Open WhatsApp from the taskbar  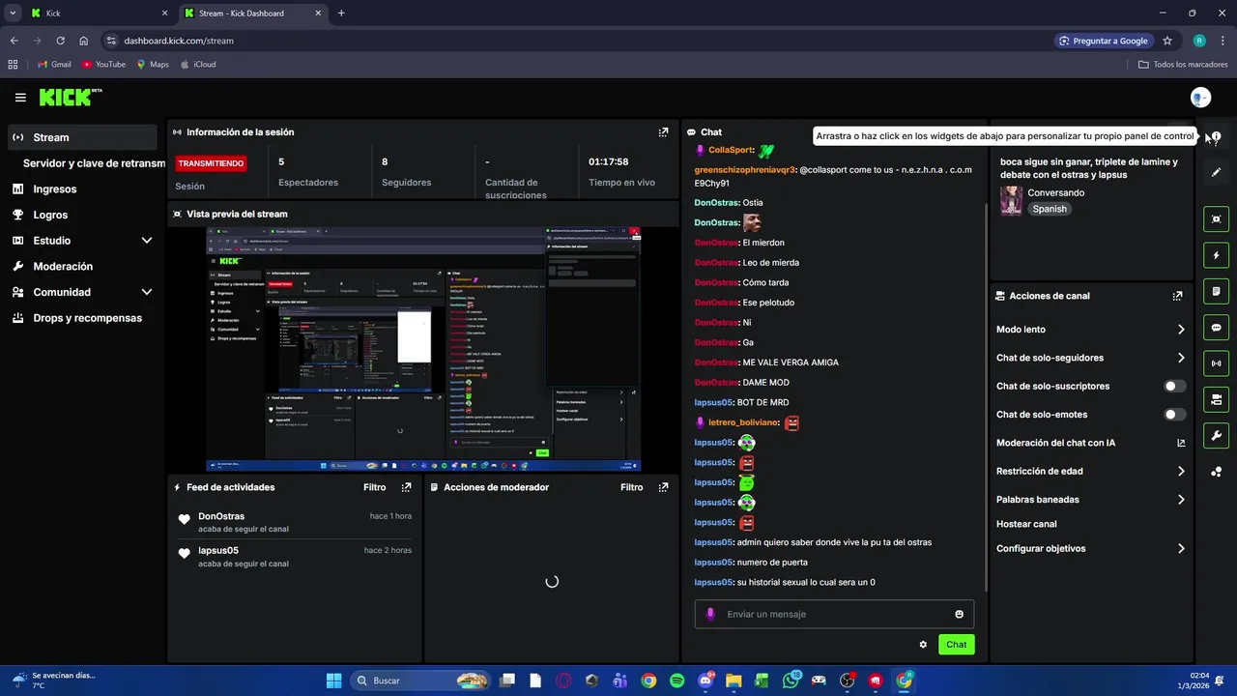[x=791, y=681]
